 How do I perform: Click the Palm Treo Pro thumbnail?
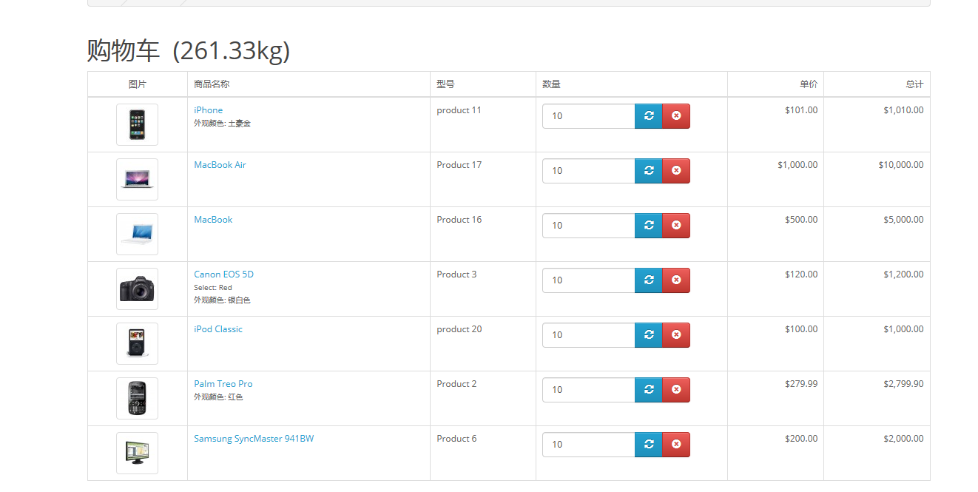point(137,398)
